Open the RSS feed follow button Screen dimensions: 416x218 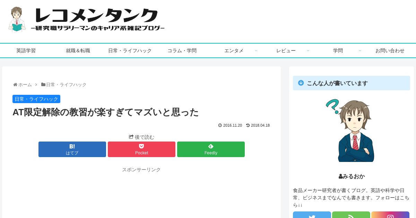[x=351, y=215]
